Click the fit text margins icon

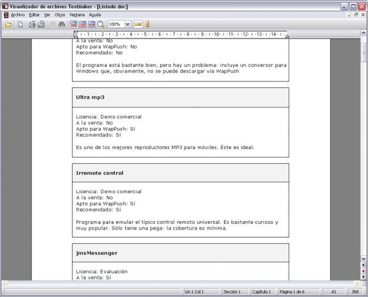(92, 24)
